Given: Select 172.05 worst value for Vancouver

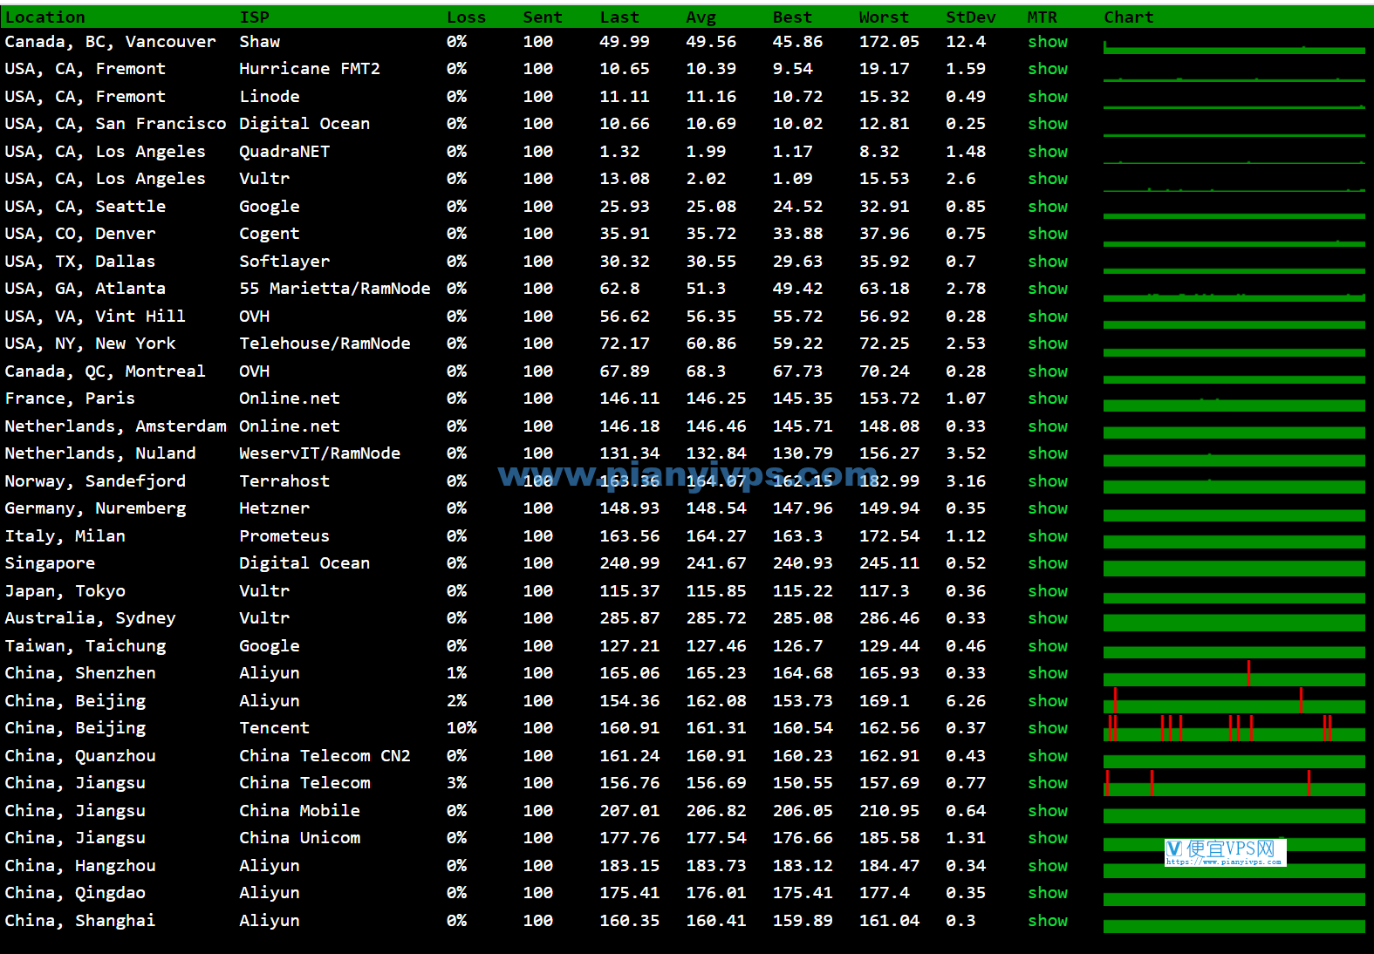Looking at the screenshot, I should [x=889, y=42].
